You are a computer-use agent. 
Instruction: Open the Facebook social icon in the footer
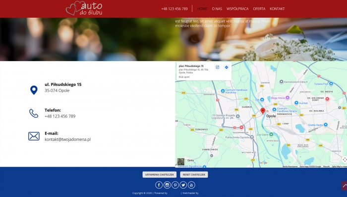coord(159,185)
